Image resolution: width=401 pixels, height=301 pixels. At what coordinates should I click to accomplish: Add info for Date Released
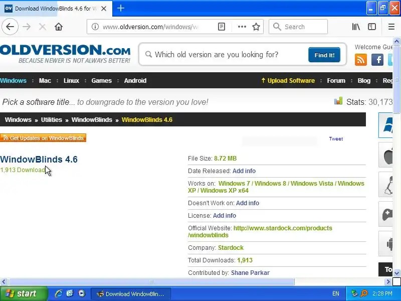point(244,171)
